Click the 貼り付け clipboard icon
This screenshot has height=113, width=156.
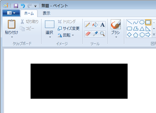point(12,24)
